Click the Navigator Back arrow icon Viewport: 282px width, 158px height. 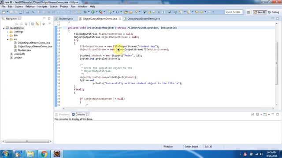(x=17, y=24)
